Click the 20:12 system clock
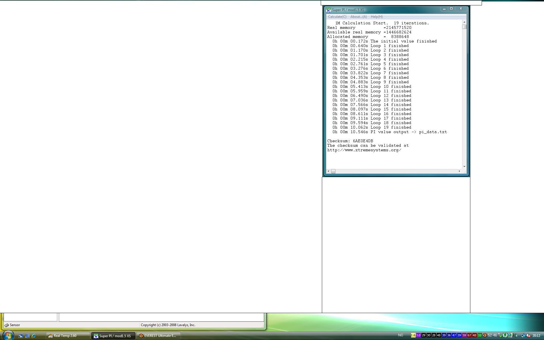Viewport: 544px width, 340px height. point(536,335)
